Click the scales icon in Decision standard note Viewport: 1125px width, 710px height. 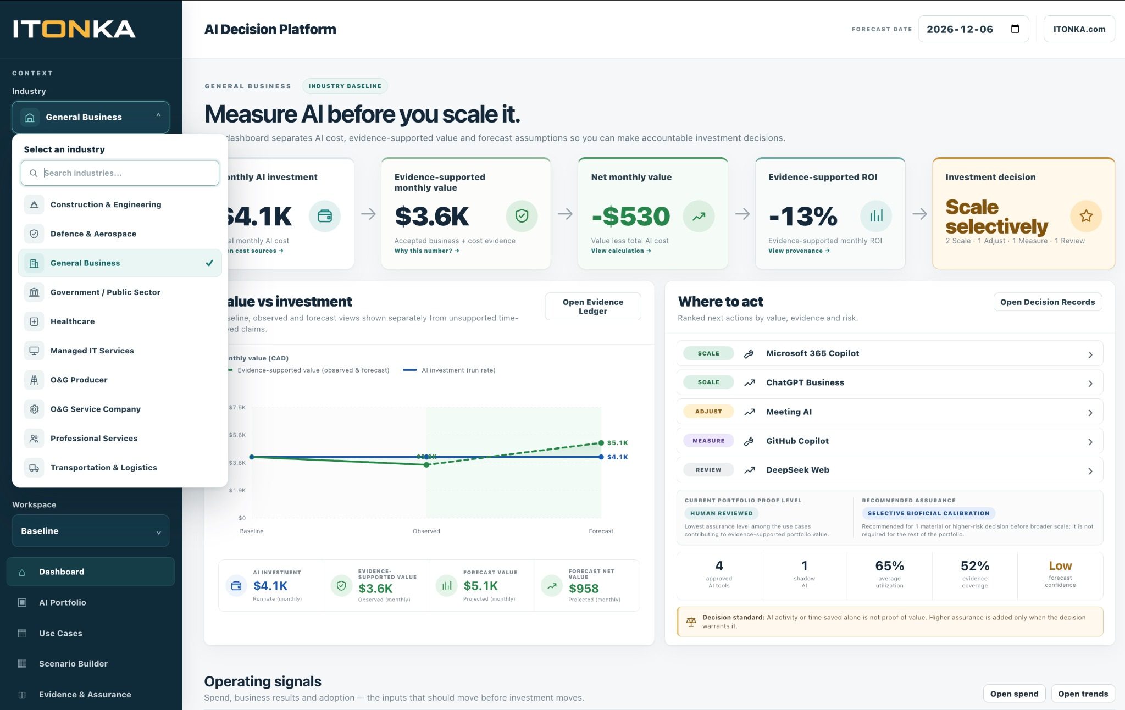[691, 622]
